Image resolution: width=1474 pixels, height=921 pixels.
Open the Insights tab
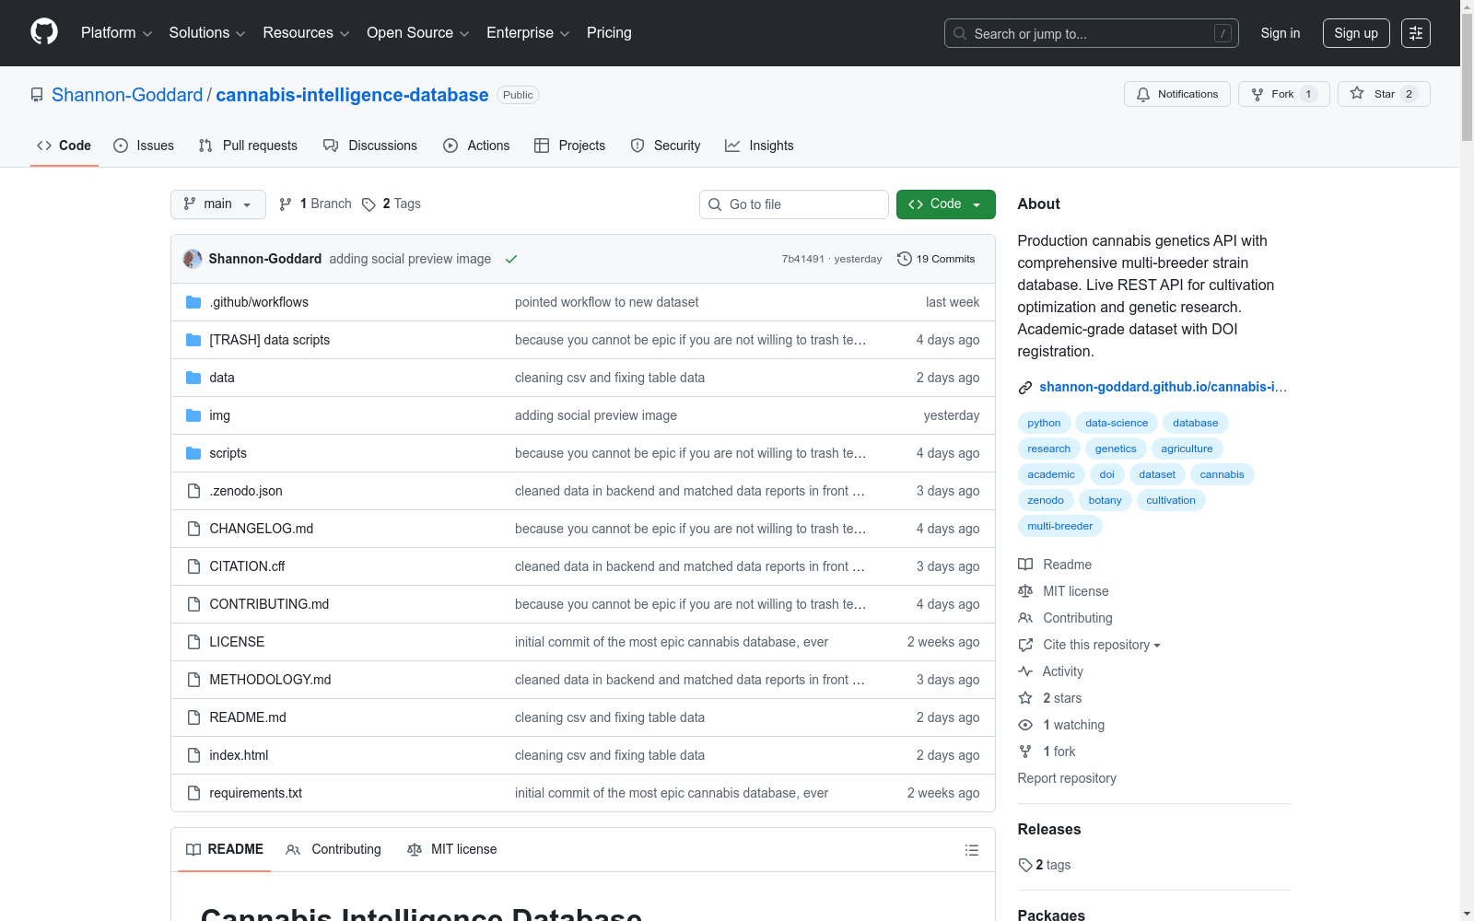click(x=759, y=146)
